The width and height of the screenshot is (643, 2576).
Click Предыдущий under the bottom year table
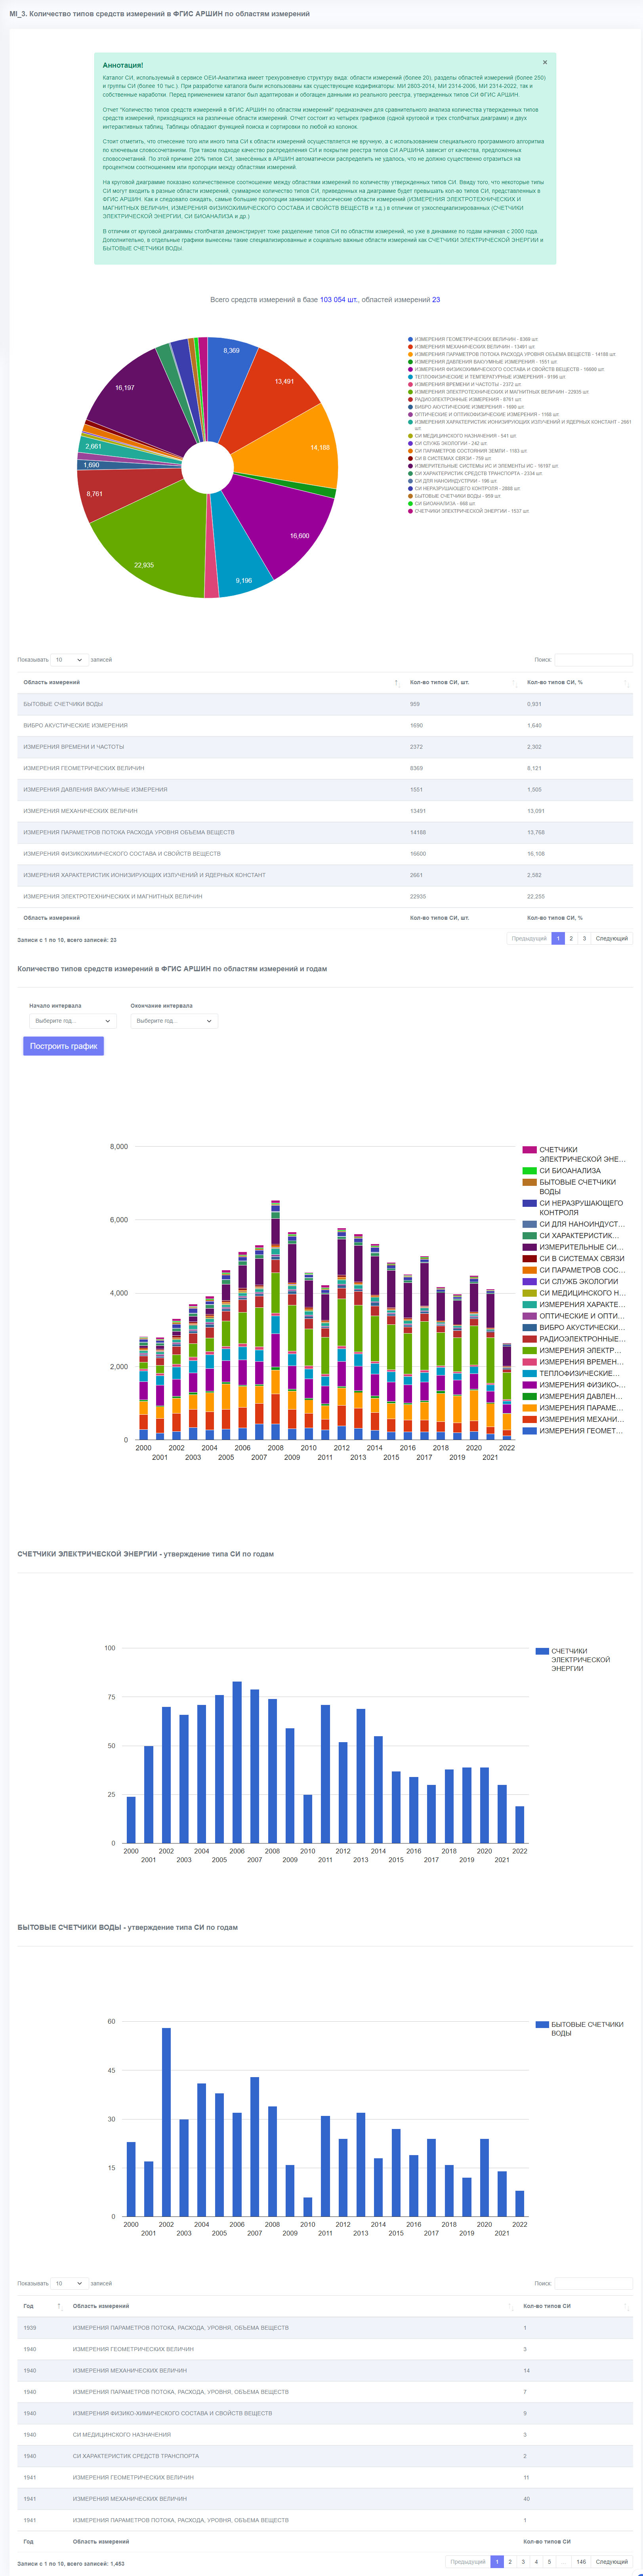click(x=468, y=2562)
